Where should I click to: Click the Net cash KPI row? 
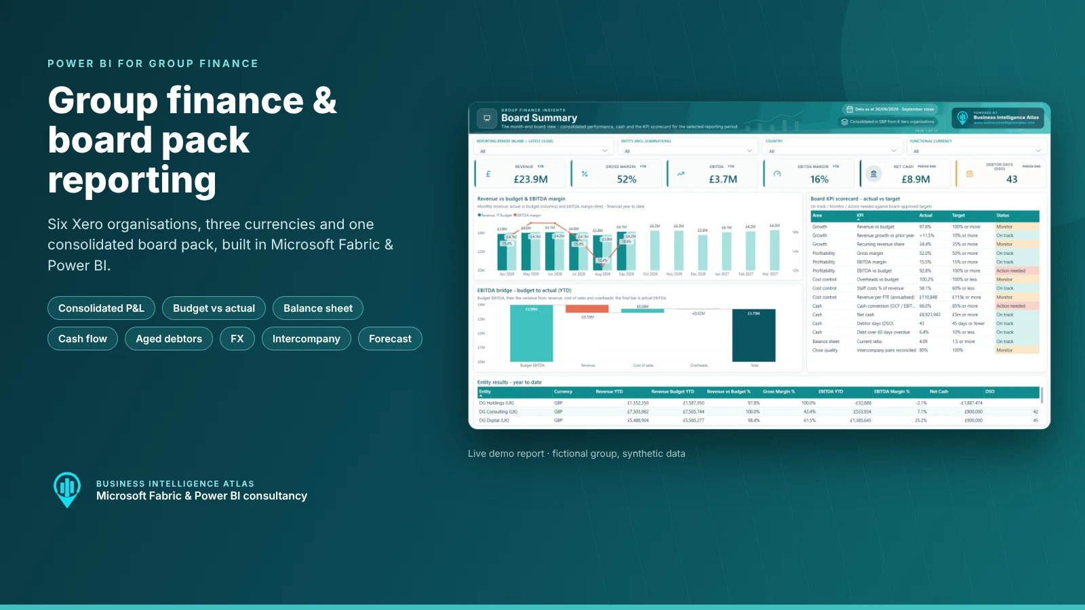point(925,315)
